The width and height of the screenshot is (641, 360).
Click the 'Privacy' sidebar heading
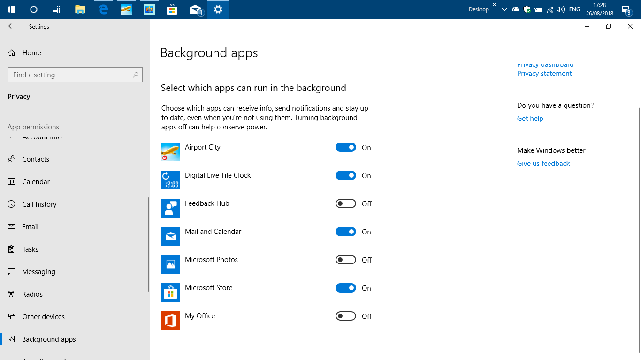pyautogui.click(x=19, y=97)
